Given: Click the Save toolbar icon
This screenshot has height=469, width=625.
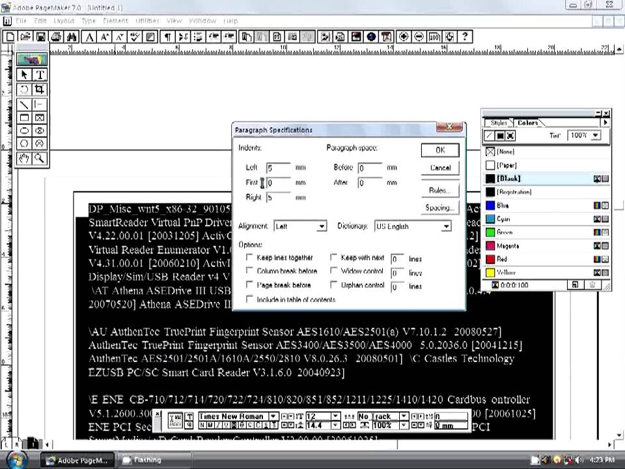Looking at the screenshot, I should click(x=40, y=37).
